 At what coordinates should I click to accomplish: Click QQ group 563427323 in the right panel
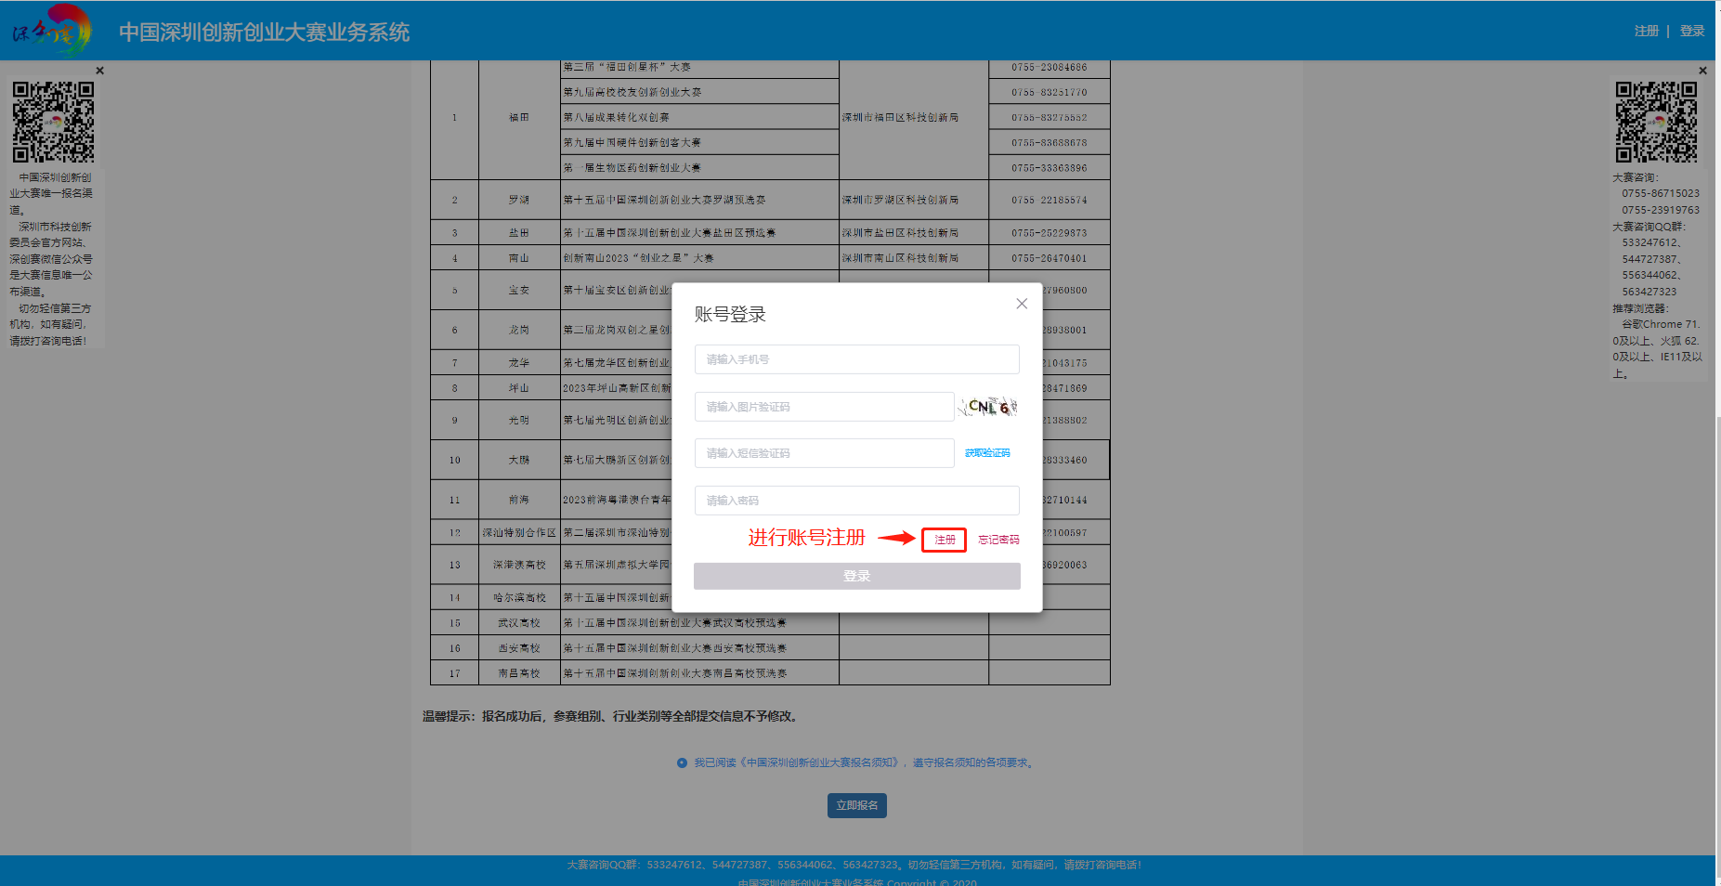(1649, 292)
